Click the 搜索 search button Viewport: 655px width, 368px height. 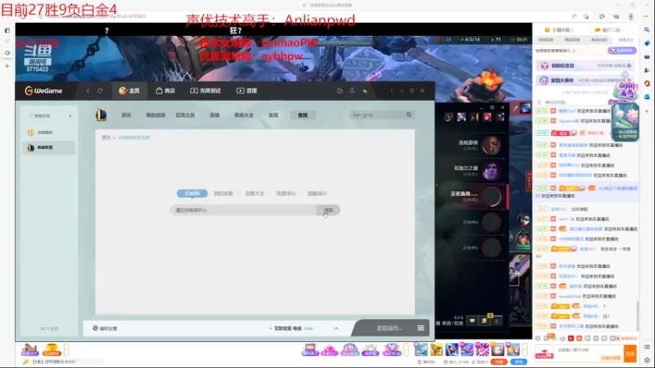[x=328, y=210]
